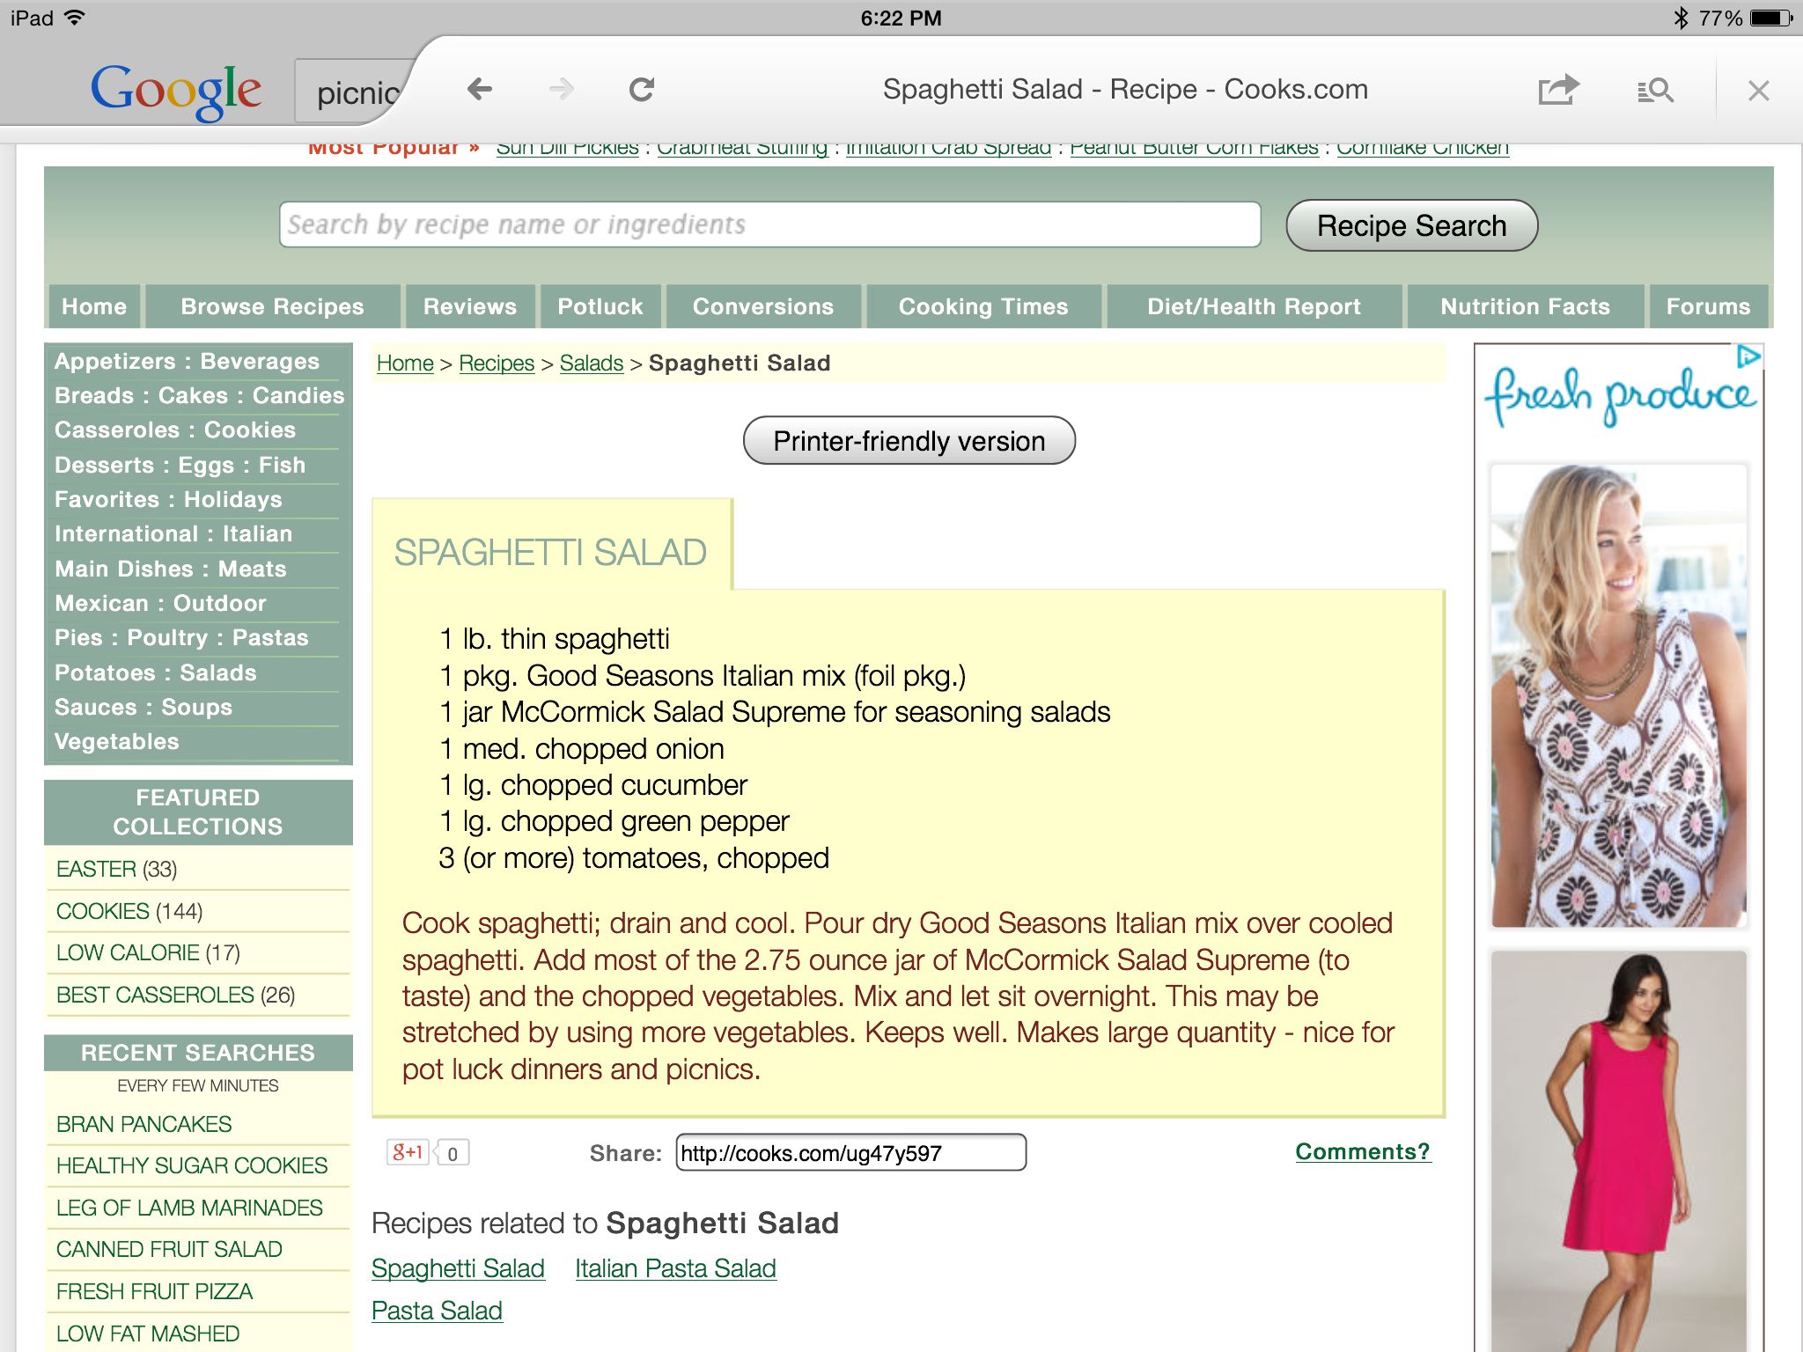Image resolution: width=1803 pixels, height=1352 pixels.
Task: Select the Reviews menu tab
Action: point(470,307)
